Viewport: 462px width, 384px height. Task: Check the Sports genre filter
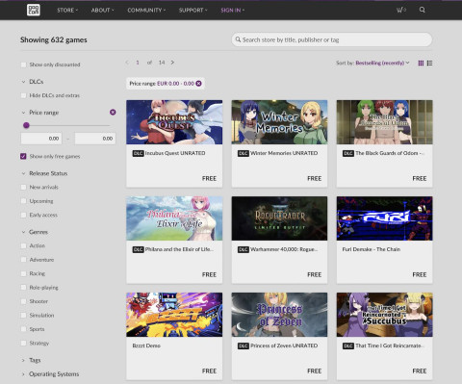coord(23,329)
